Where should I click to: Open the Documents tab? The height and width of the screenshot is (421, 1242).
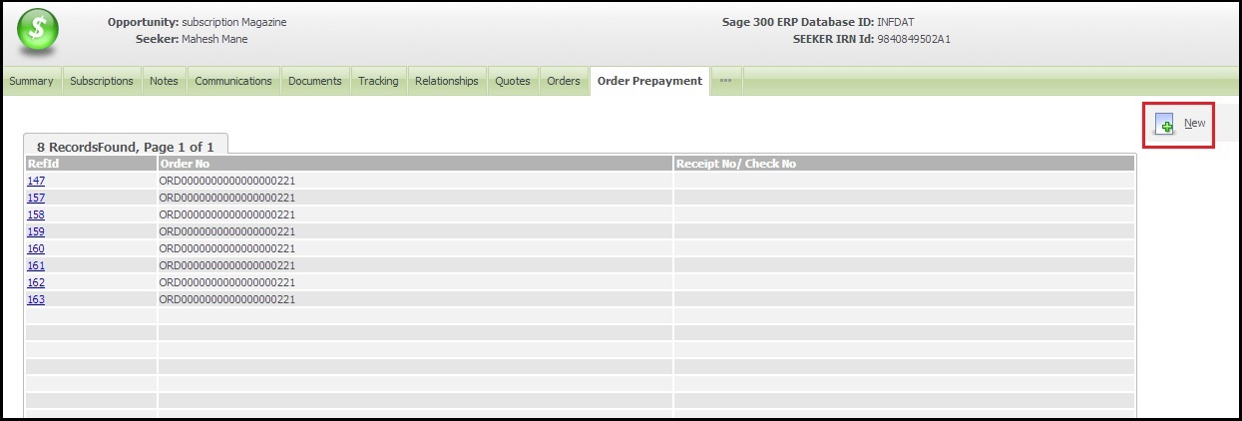pos(315,81)
